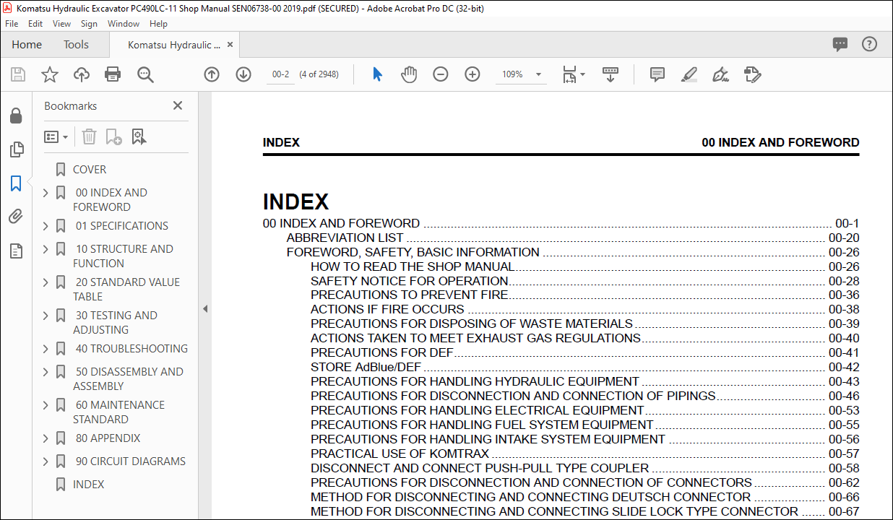Click ABBREVIATION LIST index entry
The width and height of the screenshot is (893, 520).
(x=345, y=238)
